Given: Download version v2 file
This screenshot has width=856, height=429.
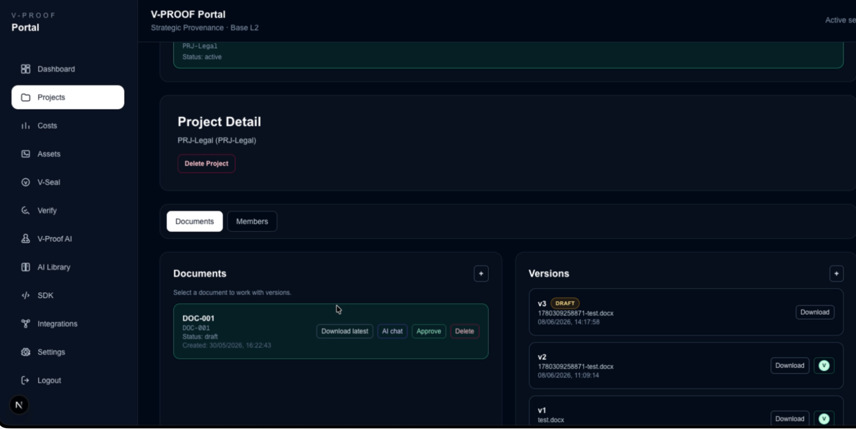Looking at the screenshot, I should [790, 365].
